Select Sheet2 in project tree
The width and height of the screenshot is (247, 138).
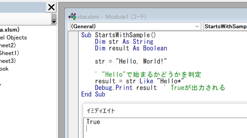click(8, 45)
